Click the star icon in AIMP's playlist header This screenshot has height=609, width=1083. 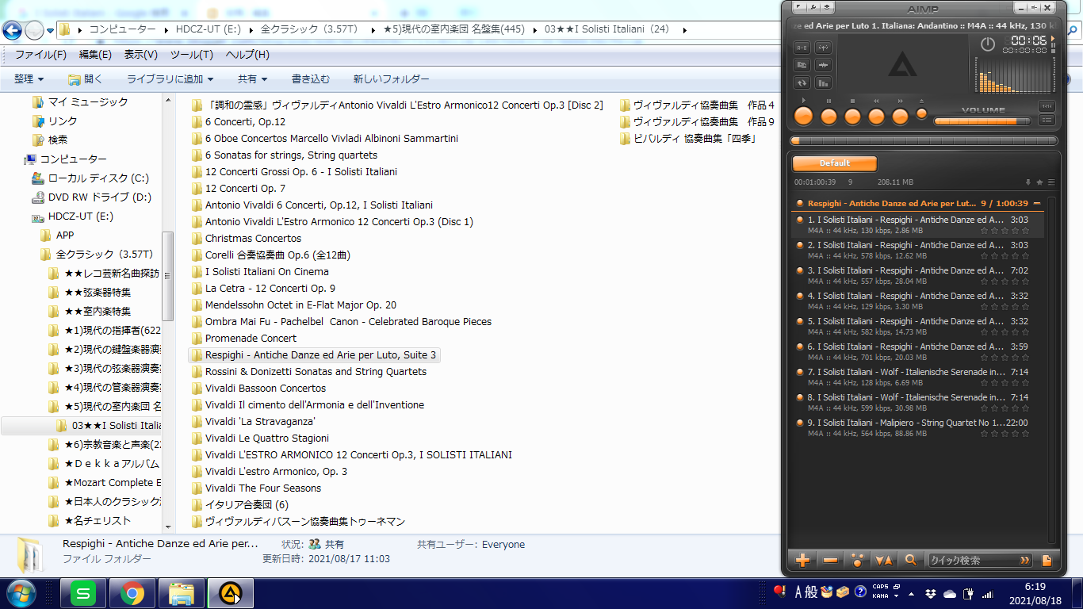tap(1039, 182)
